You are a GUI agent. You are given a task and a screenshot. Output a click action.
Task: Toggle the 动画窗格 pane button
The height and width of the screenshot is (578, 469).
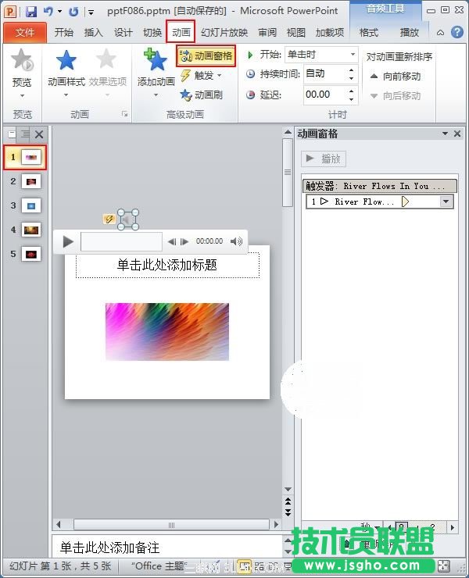[x=206, y=55]
